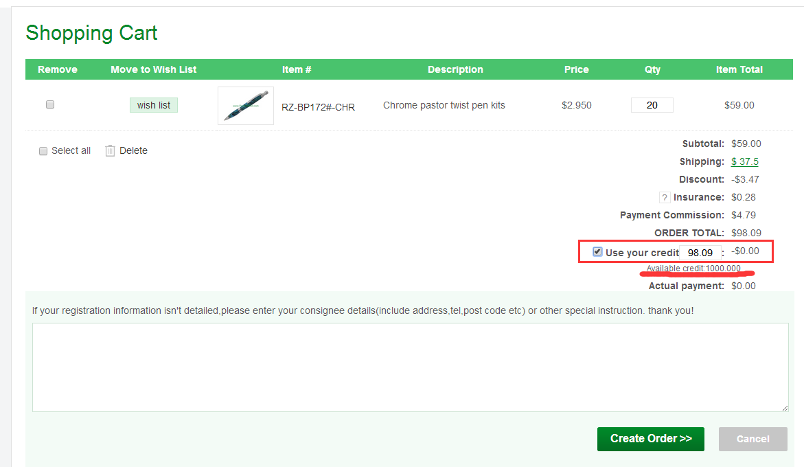Viewport: 804px width, 467px height.
Task: Click the Move to Wish List column header
Action: pos(153,69)
